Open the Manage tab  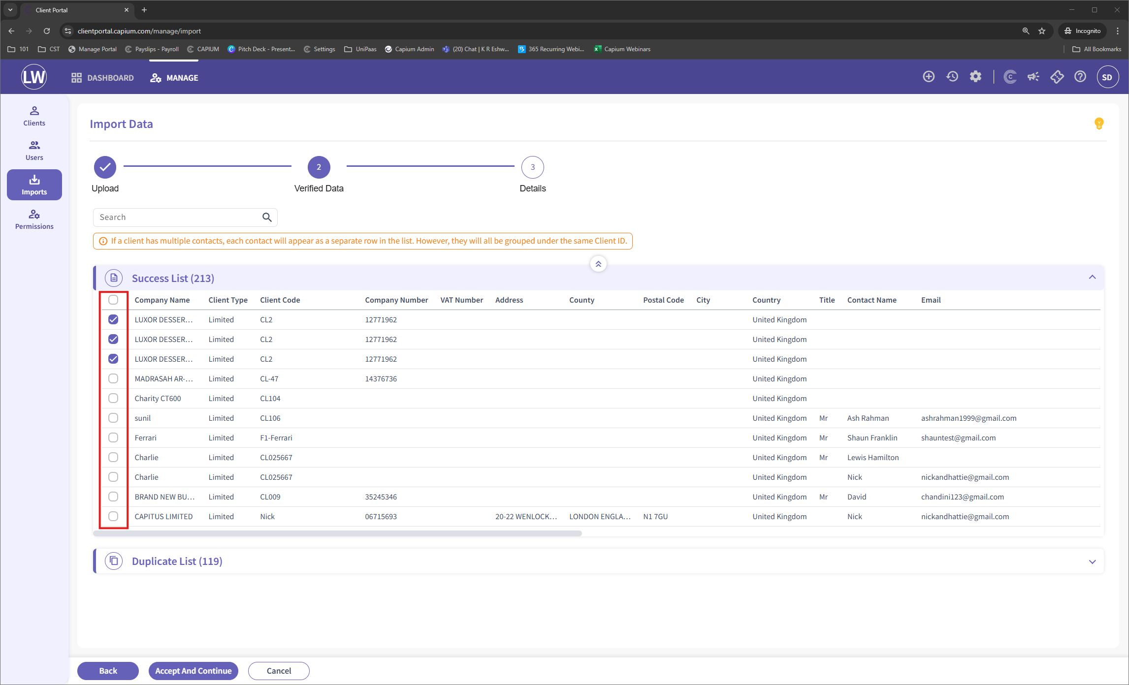pyautogui.click(x=174, y=78)
